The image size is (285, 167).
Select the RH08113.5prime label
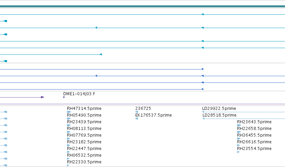84,129
